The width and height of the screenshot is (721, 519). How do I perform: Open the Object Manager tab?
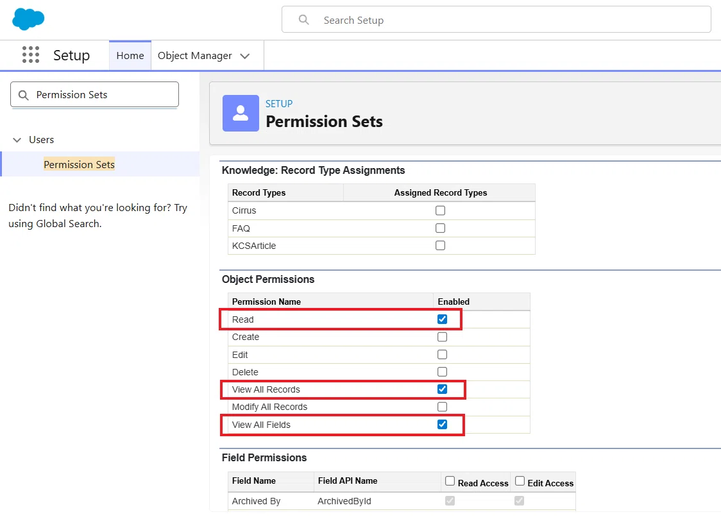(194, 56)
